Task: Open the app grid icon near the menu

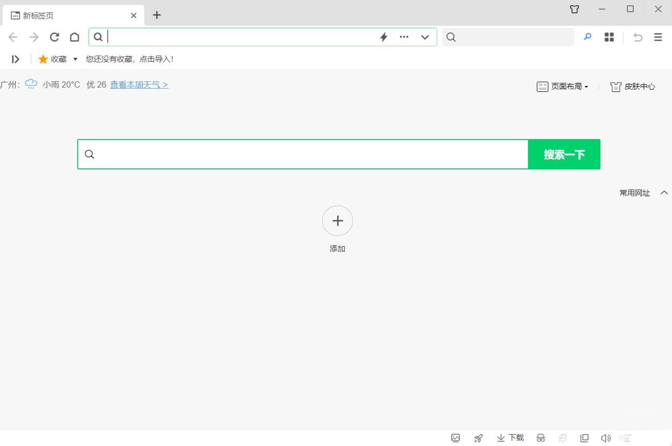Action: 609,37
